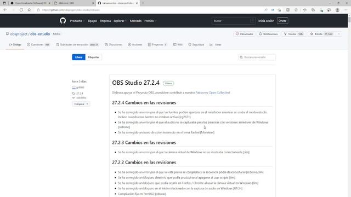Screen dimensions: 351x197
Task: Open the Wiki tab
Action: 178,45
